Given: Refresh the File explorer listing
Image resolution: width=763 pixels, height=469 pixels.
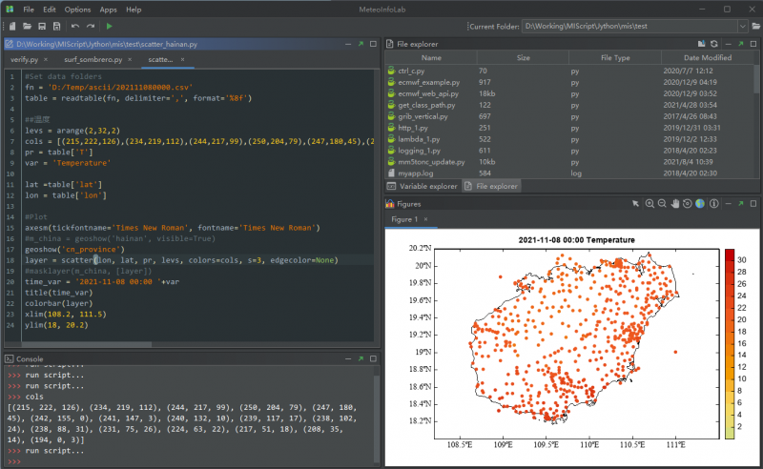Looking at the screenshot, I should point(713,44).
